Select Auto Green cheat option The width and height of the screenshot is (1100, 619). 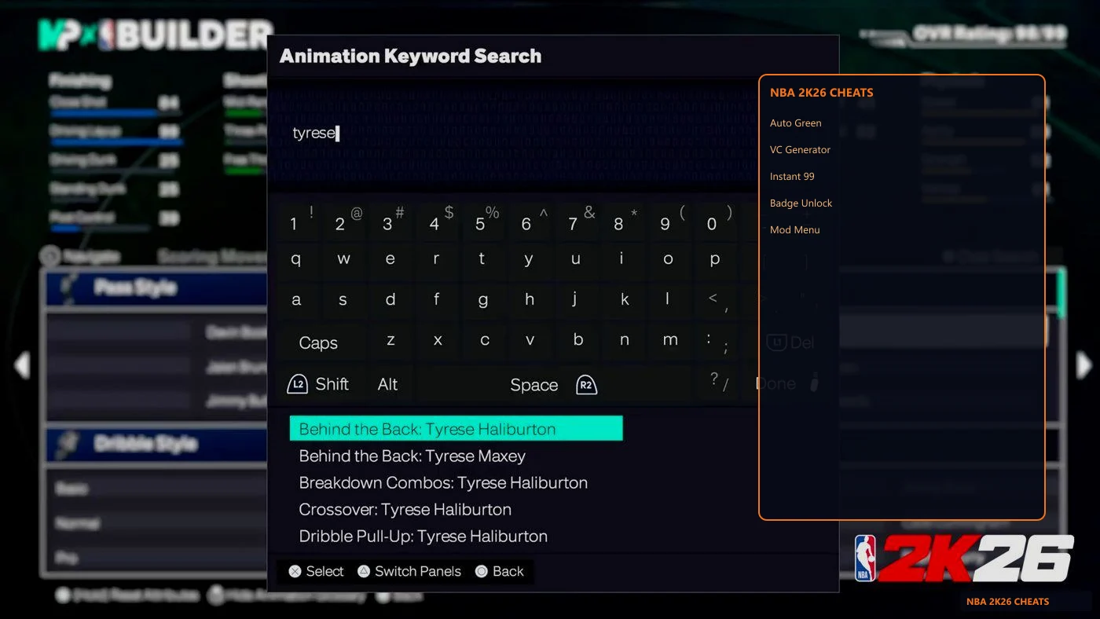coord(795,123)
